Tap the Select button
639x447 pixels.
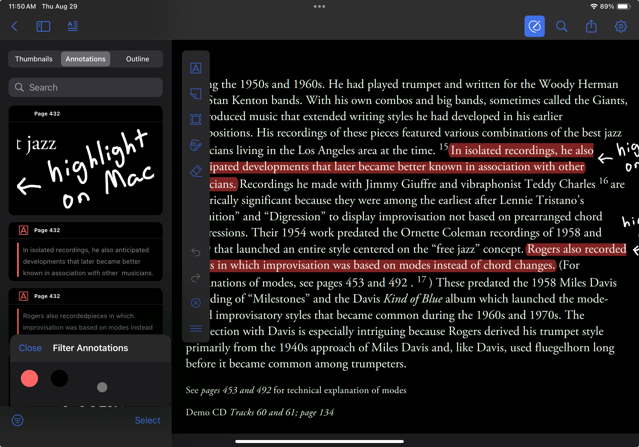coord(147,420)
